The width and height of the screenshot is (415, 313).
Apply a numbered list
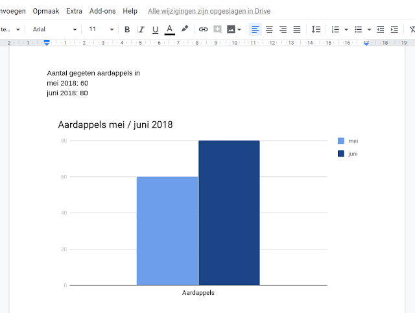click(x=335, y=29)
